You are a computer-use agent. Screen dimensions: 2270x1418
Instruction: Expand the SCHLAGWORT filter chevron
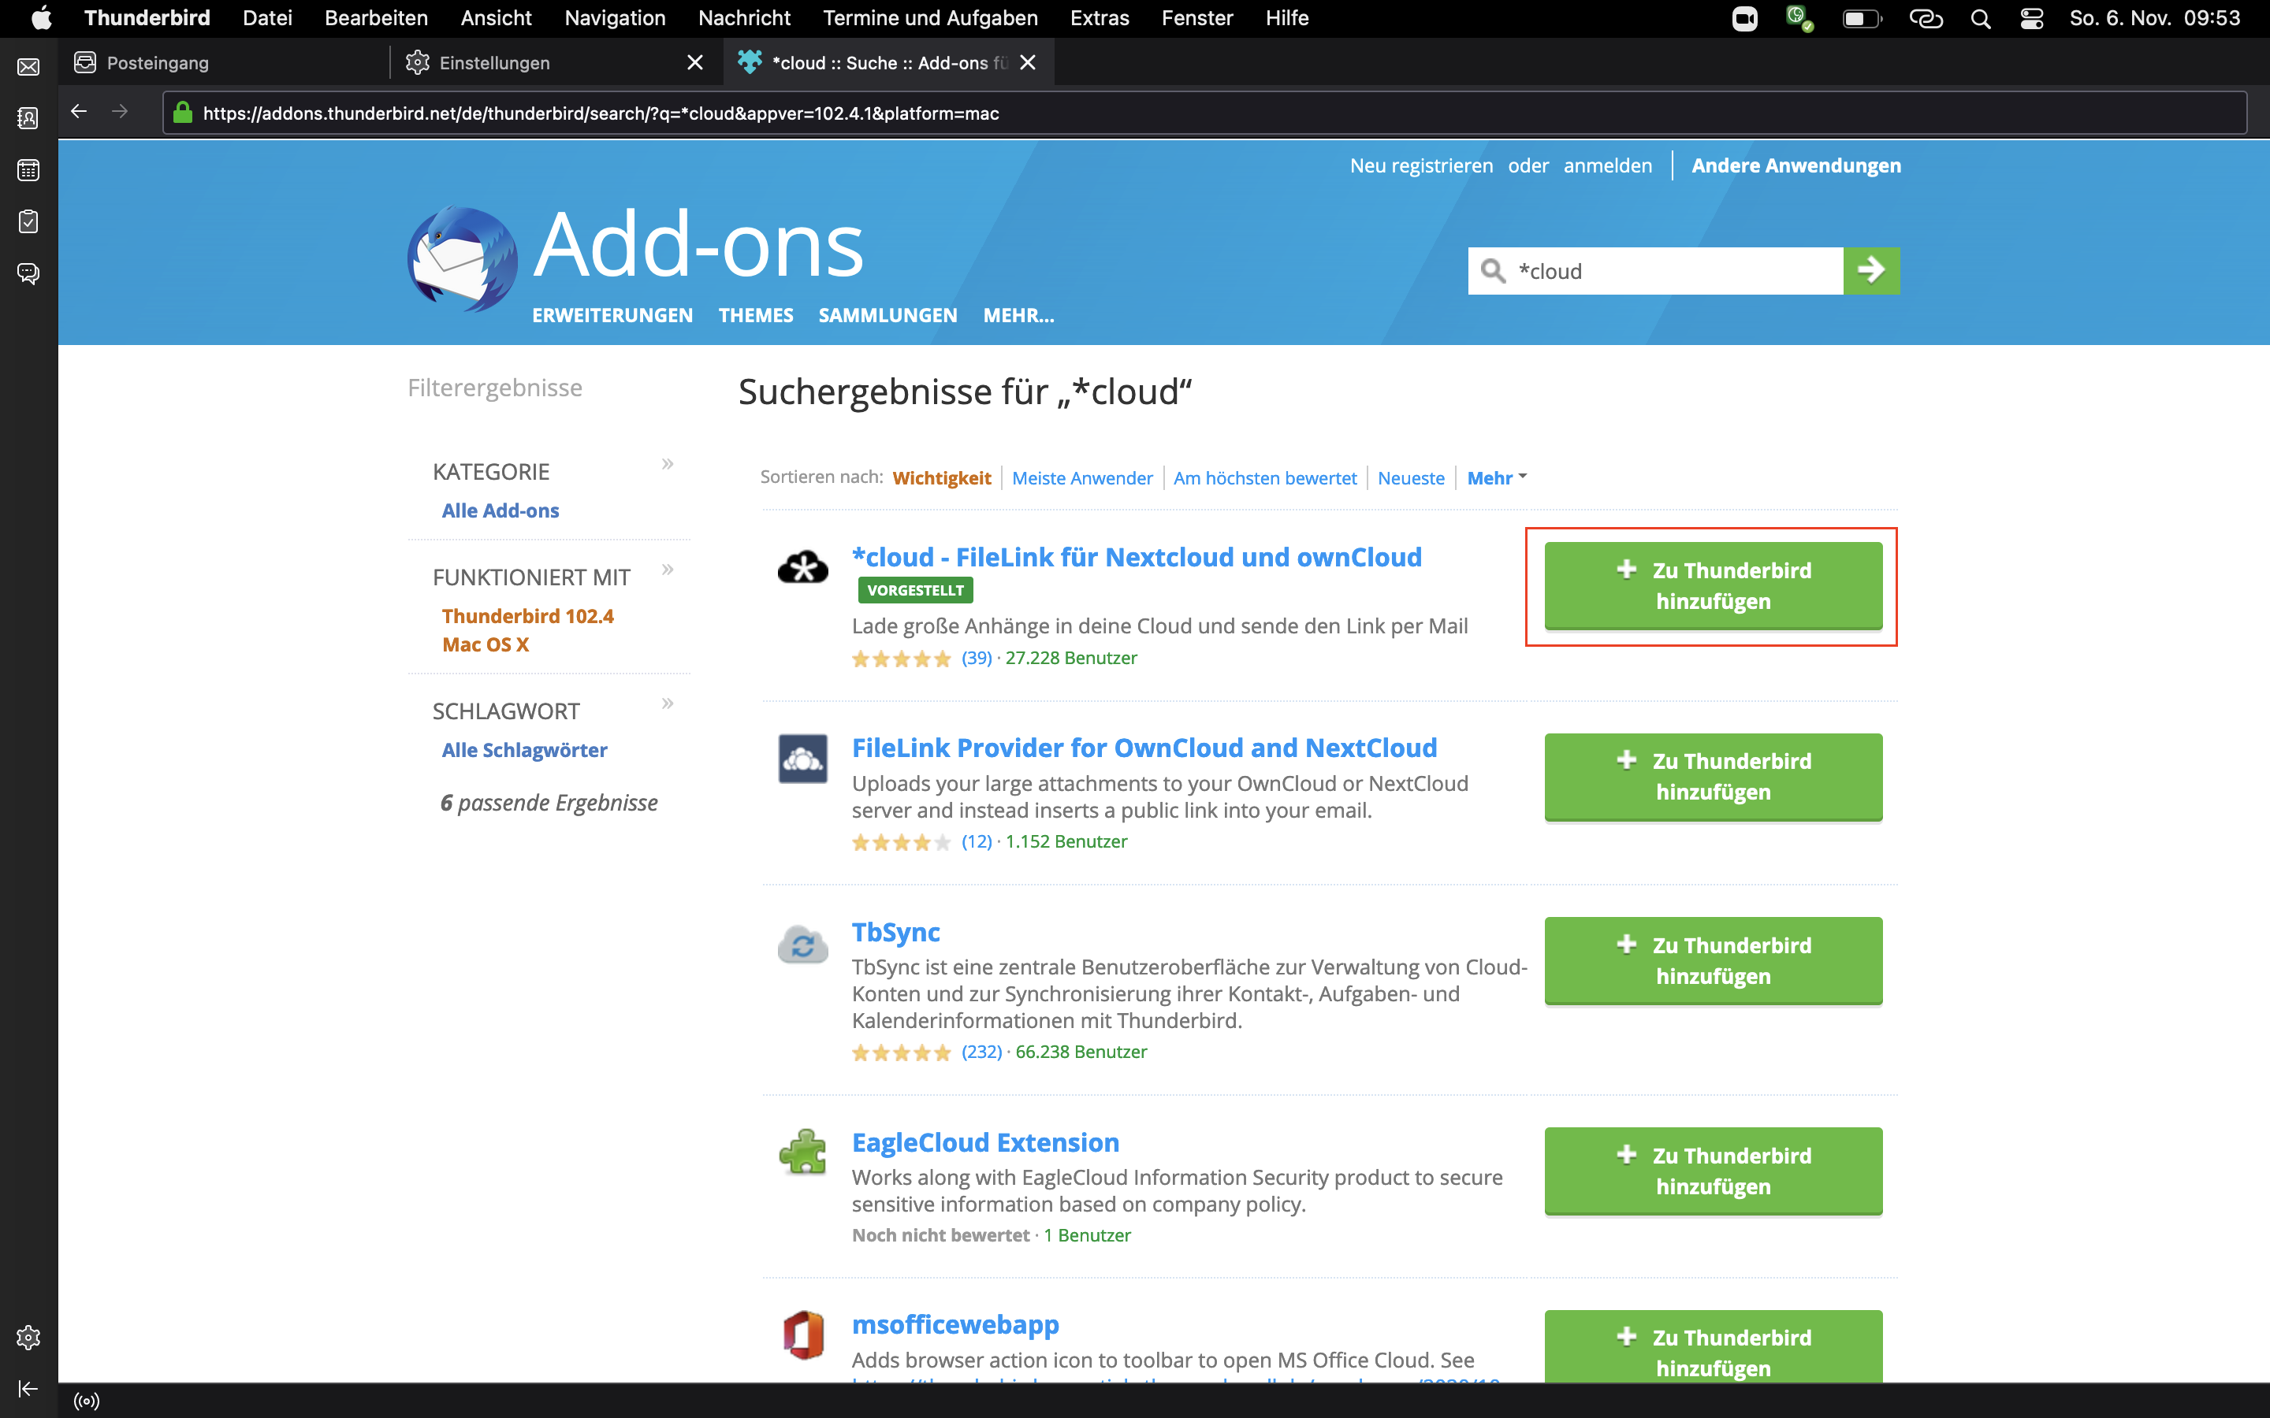[x=667, y=703]
